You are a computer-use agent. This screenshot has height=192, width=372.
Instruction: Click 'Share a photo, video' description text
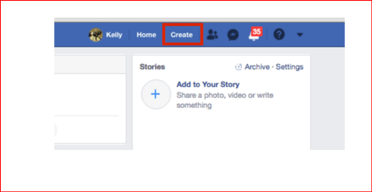tap(225, 96)
